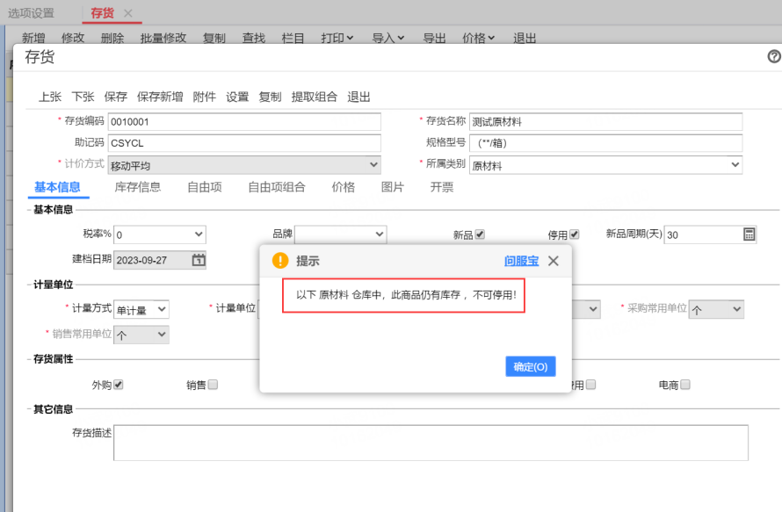The height and width of the screenshot is (512, 782).
Task: Click 删除 in the top toolbar
Action: pyautogui.click(x=112, y=38)
